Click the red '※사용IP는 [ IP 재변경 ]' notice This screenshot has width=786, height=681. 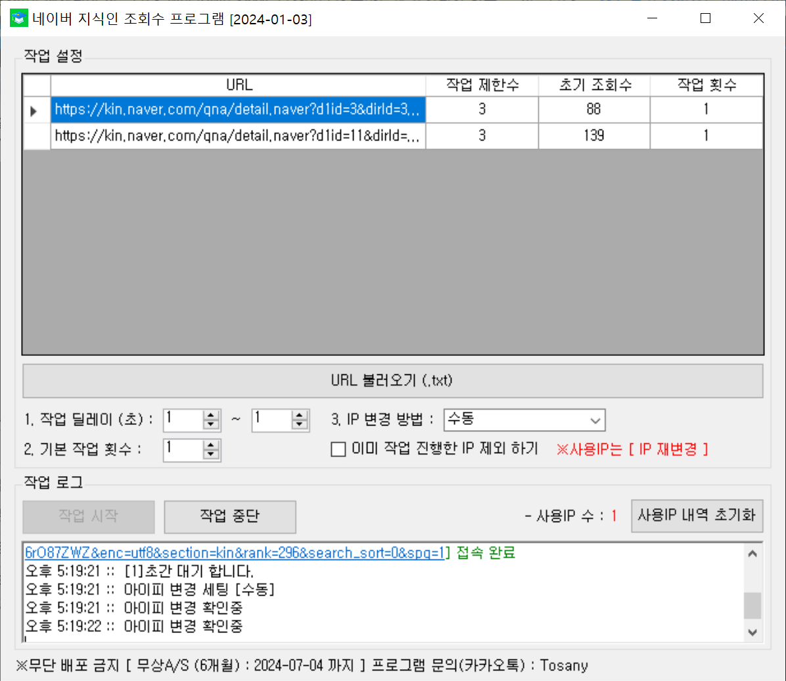[632, 449]
